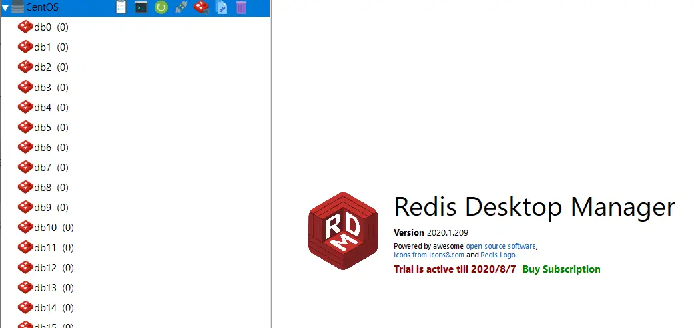Select the db9 (0) database row
Screen dimensions: 694x328
[x=135, y=208]
